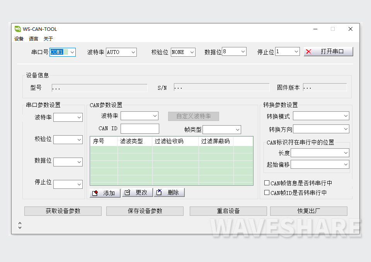Open the 设备 menu
Viewport: 371px width, 262px height.
(x=19, y=39)
